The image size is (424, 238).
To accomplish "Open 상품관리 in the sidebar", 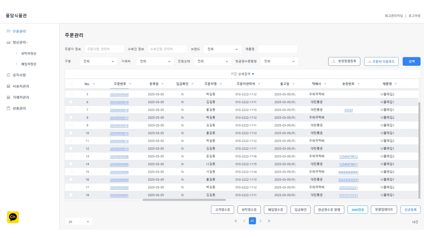I will [19, 108].
